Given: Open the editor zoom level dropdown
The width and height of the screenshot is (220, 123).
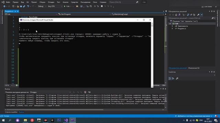Looking at the screenshot, I should (x=8, y=85).
